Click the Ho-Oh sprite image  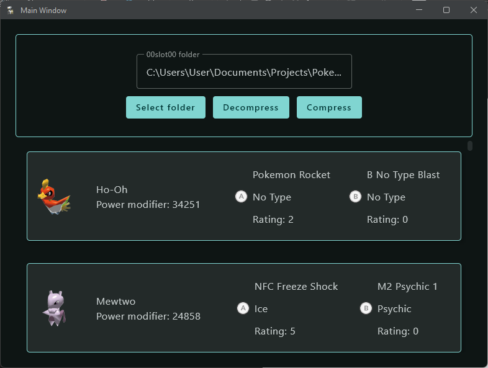(54, 197)
